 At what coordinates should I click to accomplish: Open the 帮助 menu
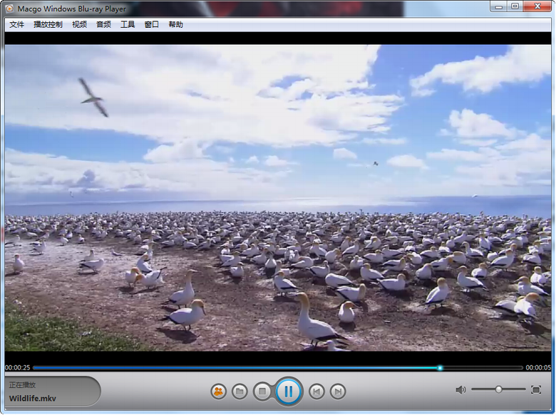pyautogui.click(x=176, y=24)
